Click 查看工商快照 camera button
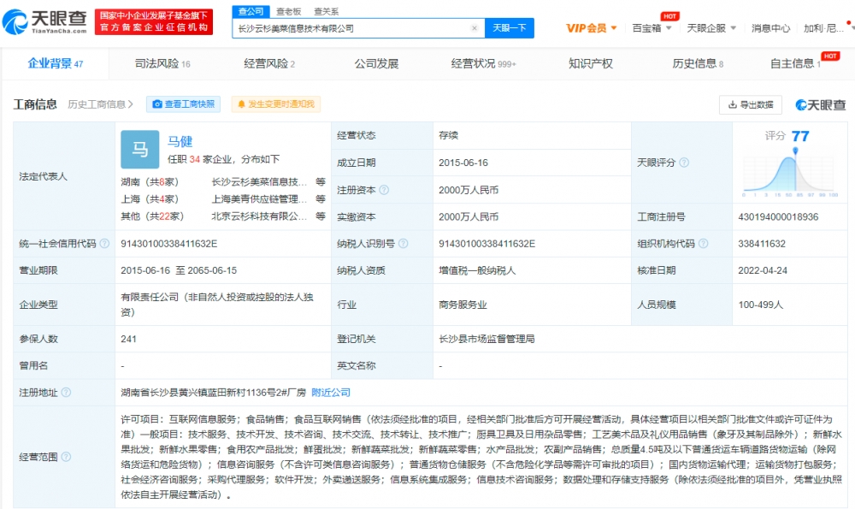The height and width of the screenshot is (509, 855). [x=183, y=104]
